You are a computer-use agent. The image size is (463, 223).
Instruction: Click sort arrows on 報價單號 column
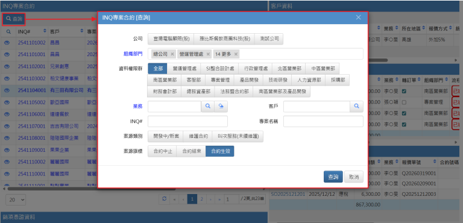click(x=435, y=162)
